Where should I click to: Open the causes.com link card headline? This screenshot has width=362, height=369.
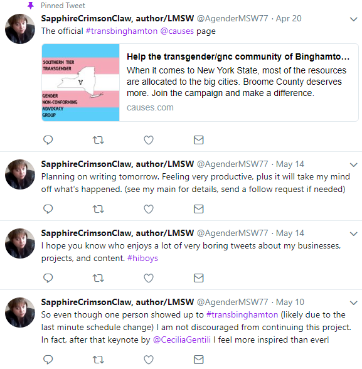(x=238, y=56)
